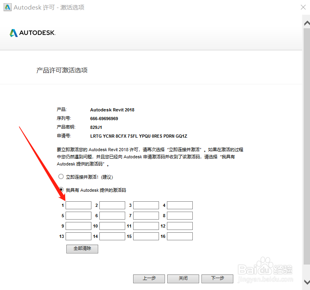The image size is (310, 290).
Task: Click the 关闭 close button
Action: point(183,279)
